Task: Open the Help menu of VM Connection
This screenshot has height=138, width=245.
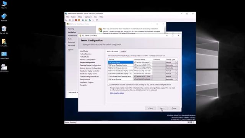Action: click(x=101, y=17)
